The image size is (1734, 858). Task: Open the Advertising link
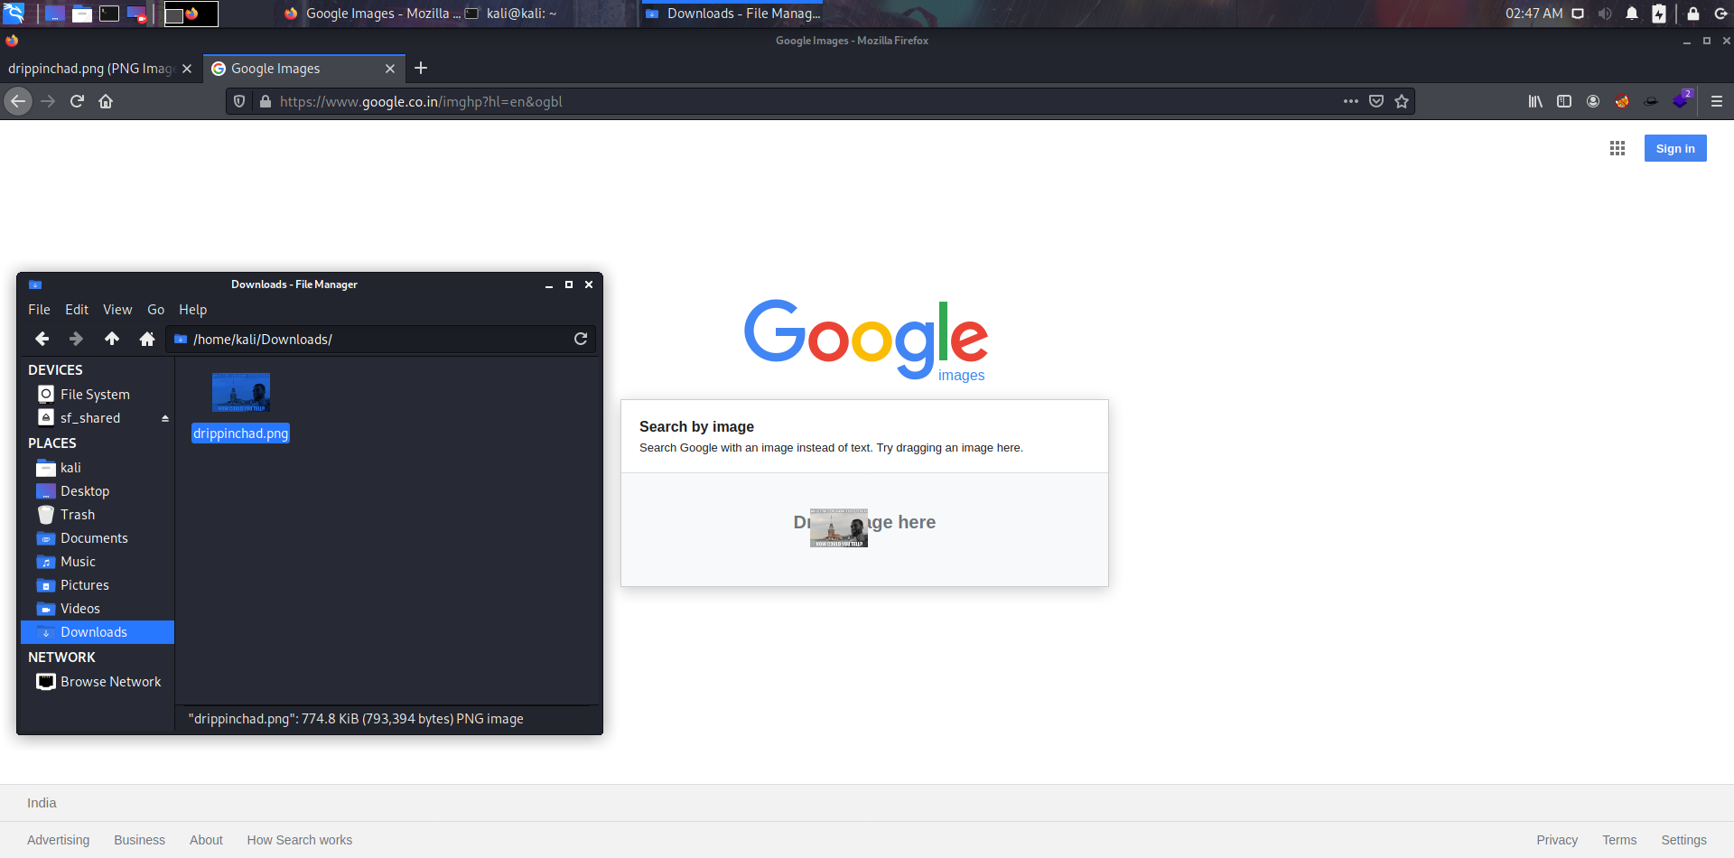(58, 840)
